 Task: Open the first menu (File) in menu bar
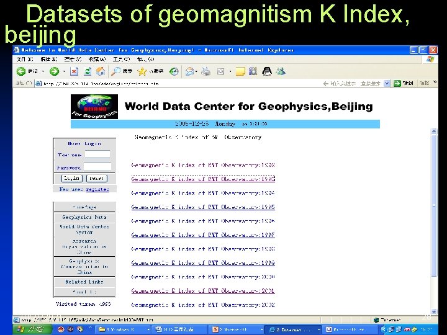point(25,60)
